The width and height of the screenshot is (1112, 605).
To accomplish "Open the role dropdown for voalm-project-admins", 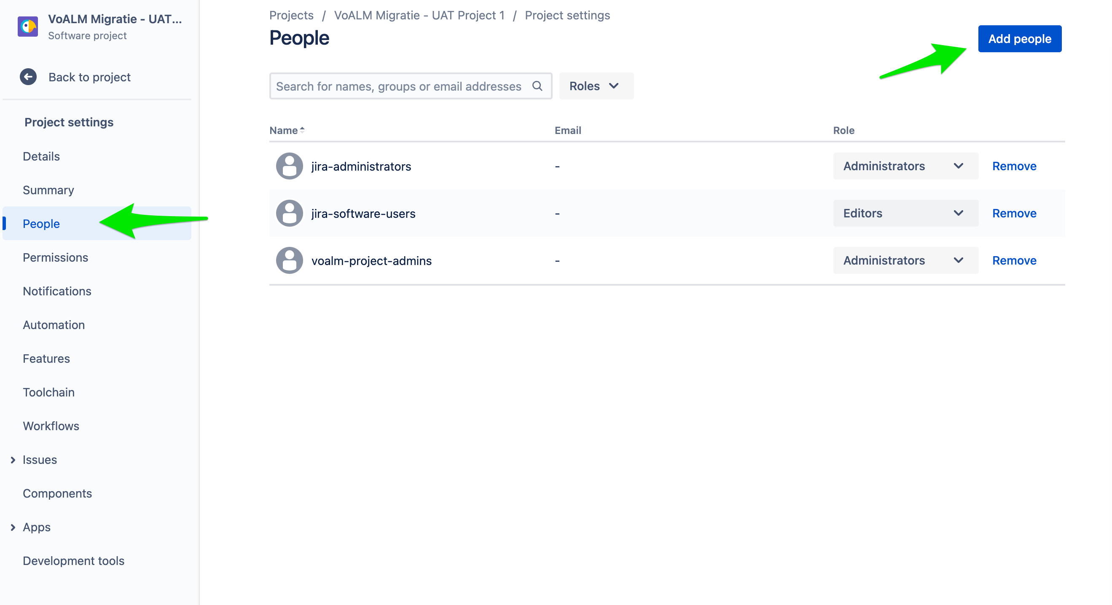I will [905, 261].
